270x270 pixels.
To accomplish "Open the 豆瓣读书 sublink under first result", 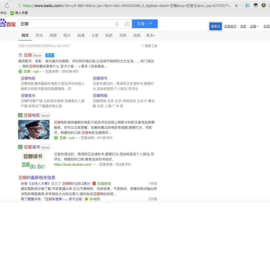I will pyautogui.click(x=100, y=78).
